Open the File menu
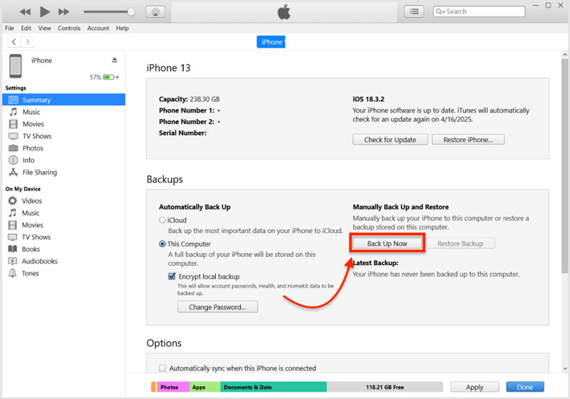The height and width of the screenshot is (399, 570). 9,28
